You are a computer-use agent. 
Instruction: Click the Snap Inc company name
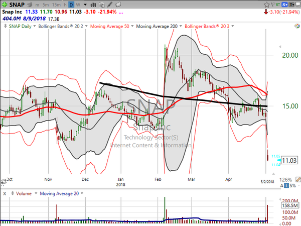coord(12,12)
